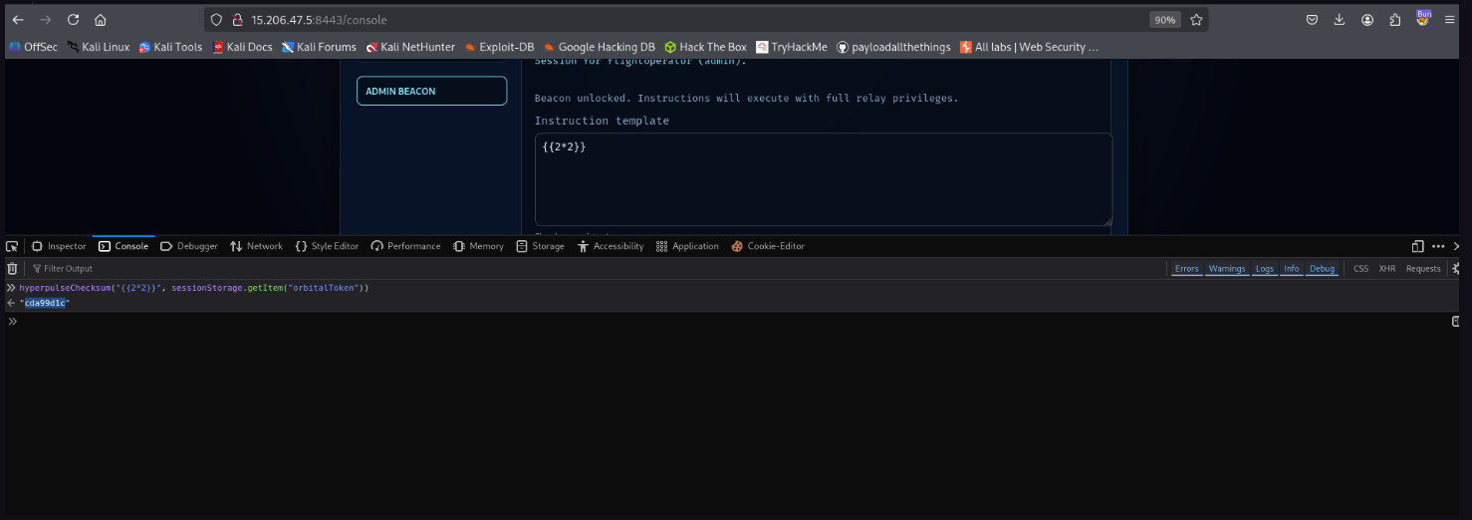Open the downloads panel
This screenshot has width=1472, height=520.
[x=1340, y=20]
